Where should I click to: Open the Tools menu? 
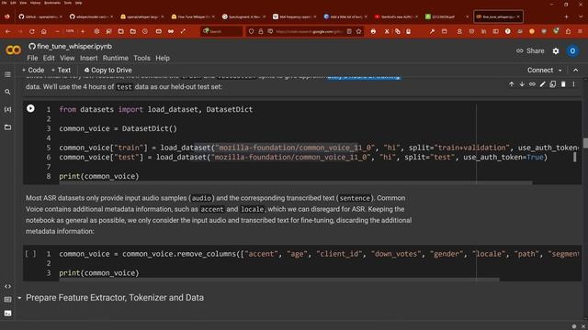click(x=141, y=58)
